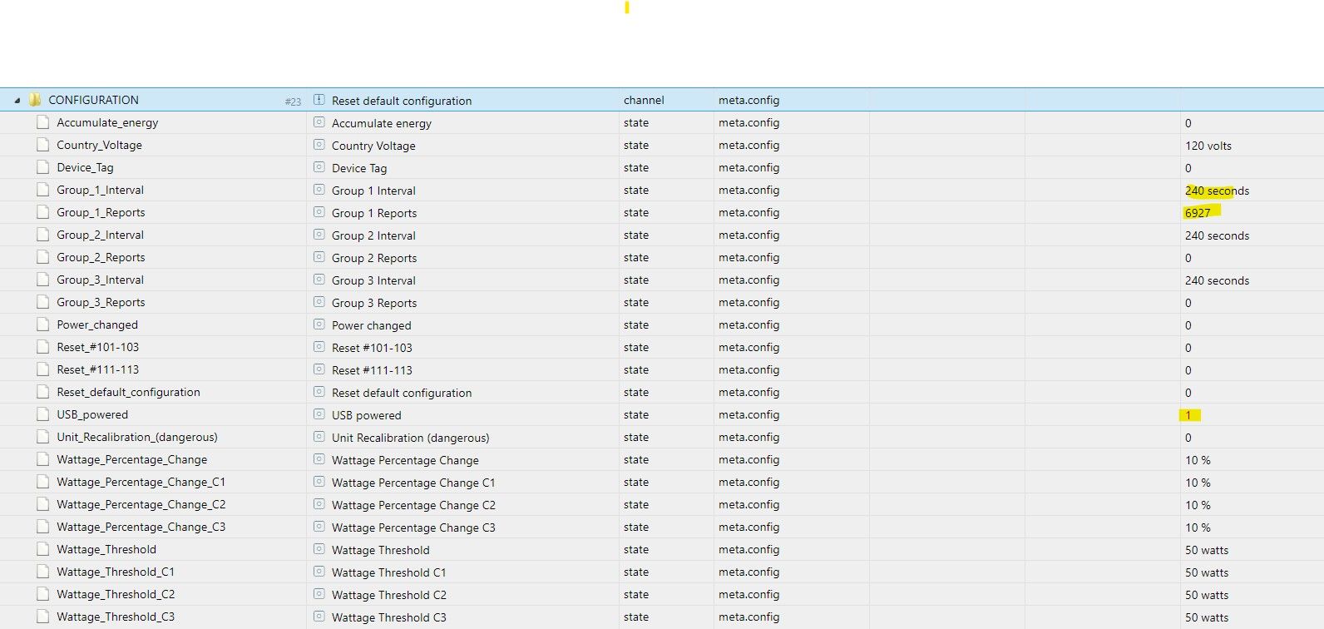The width and height of the screenshot is (1324, 629).
Task: Click the state icon beside Power changed name
Action: tap(319, 324)
